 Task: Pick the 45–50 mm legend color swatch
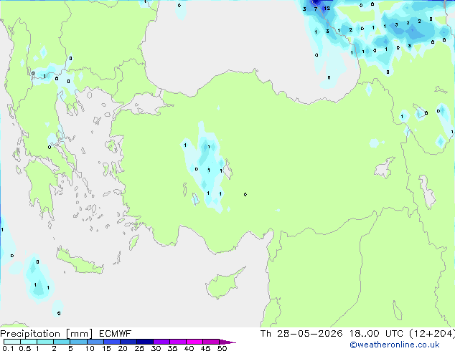pyautogui.click(x=211, y=342)
